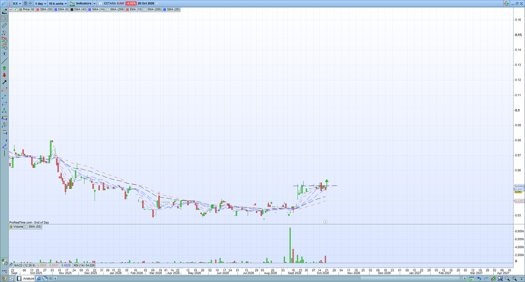This screenshot has width=525, height=282.
Task: Click the restore panels icon beside MACD
Action: click(x=10, y=265)
